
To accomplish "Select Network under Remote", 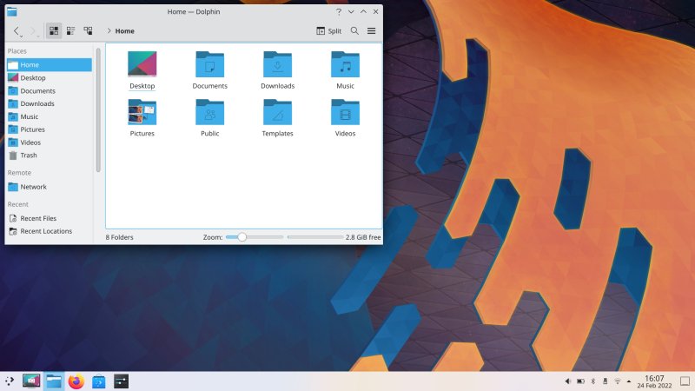I will [33, 187].
